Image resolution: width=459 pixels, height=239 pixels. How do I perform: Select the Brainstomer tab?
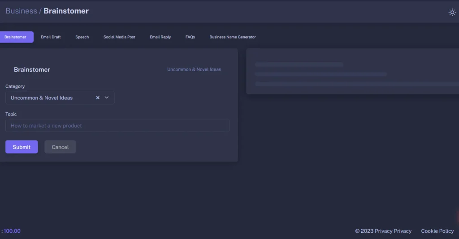[16, 37]
